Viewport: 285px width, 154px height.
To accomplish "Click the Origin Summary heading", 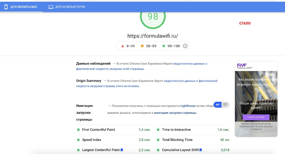I will 89,81.
